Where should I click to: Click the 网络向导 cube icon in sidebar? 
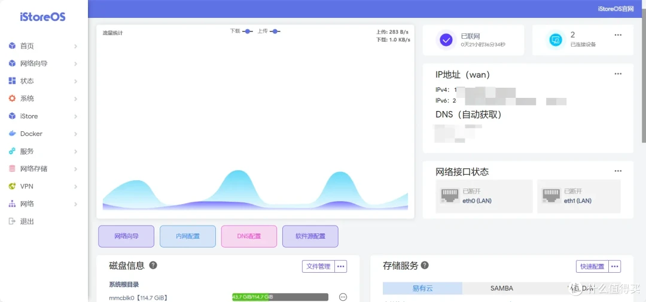point(12,64)
